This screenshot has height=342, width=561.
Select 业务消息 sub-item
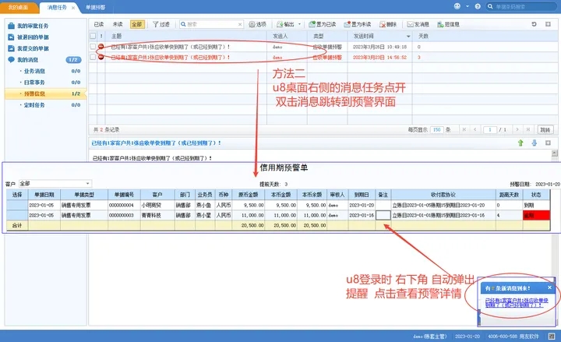(x=34, y=71)
